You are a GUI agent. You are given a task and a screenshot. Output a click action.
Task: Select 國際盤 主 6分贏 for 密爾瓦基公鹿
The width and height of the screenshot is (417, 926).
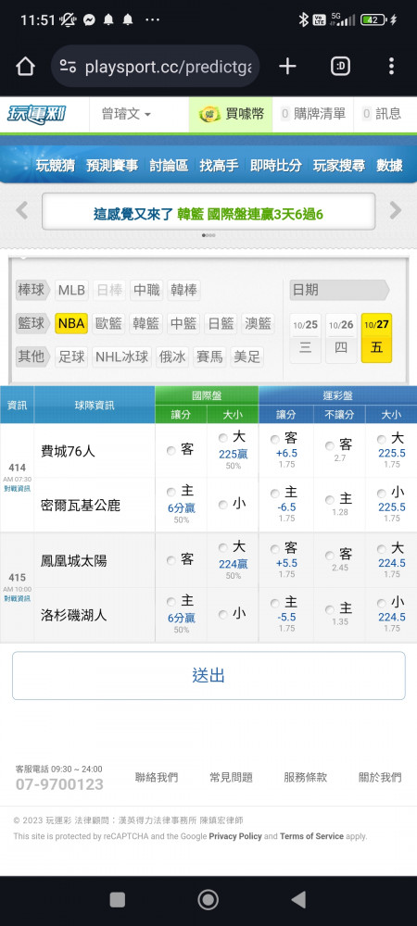click(x=171, y=492)
